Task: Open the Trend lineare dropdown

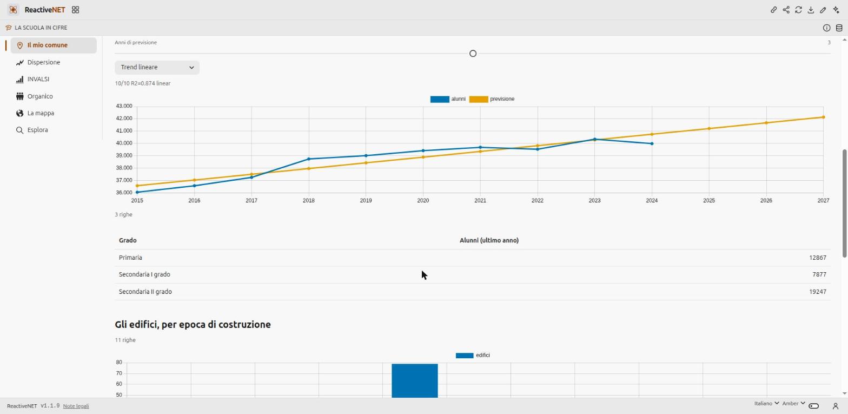Action: 157,68
